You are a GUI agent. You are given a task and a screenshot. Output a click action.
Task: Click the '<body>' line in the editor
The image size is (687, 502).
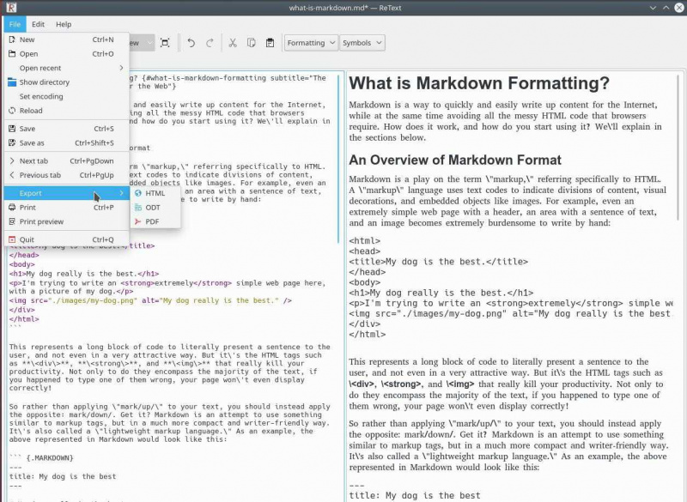click(x=22, y=264)
